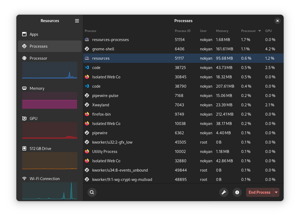Screen dimensions: 300x219
Task: Open process search with the magnifier icon
Action: point(92,192)
